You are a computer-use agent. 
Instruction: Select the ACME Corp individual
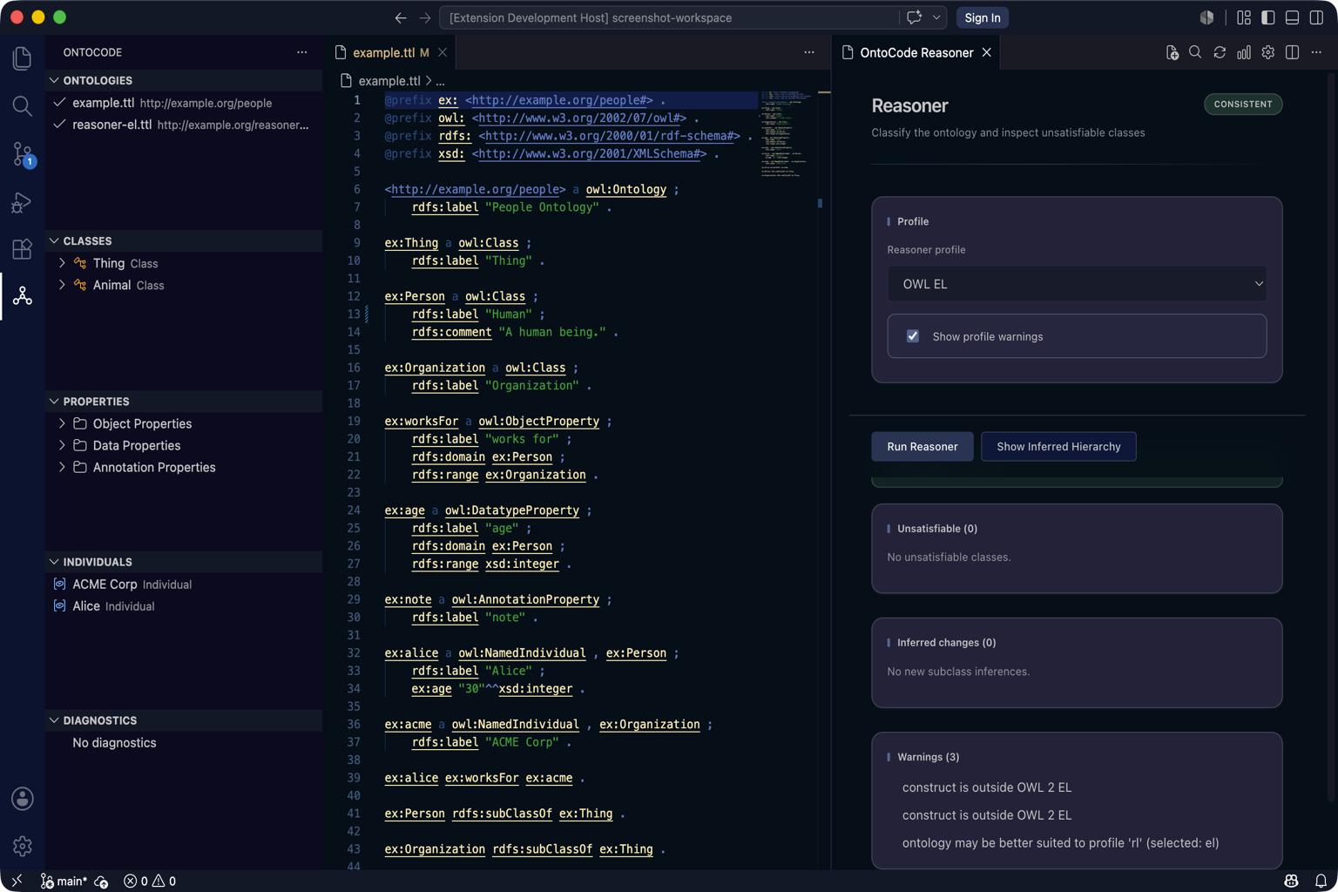click(x=184, y=585)
